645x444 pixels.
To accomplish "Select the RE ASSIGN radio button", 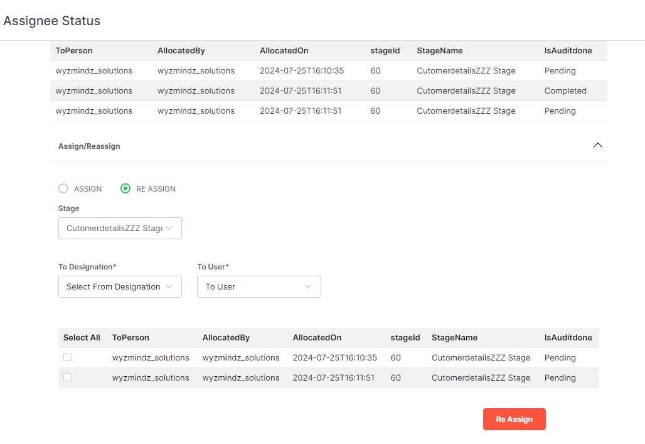I will click(125, 188).
